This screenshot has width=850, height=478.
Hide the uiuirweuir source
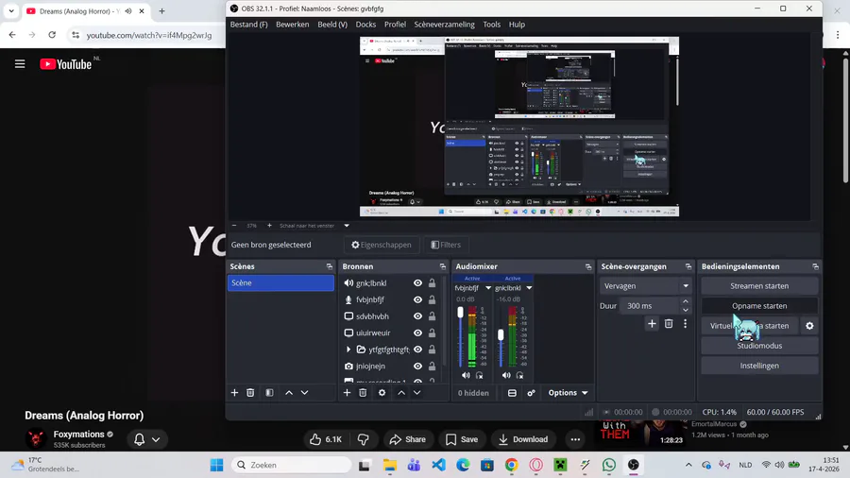(417, 333)
